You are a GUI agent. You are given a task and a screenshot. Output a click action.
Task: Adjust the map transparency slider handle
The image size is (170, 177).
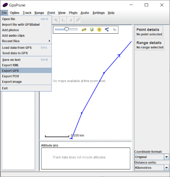[66, 29]
